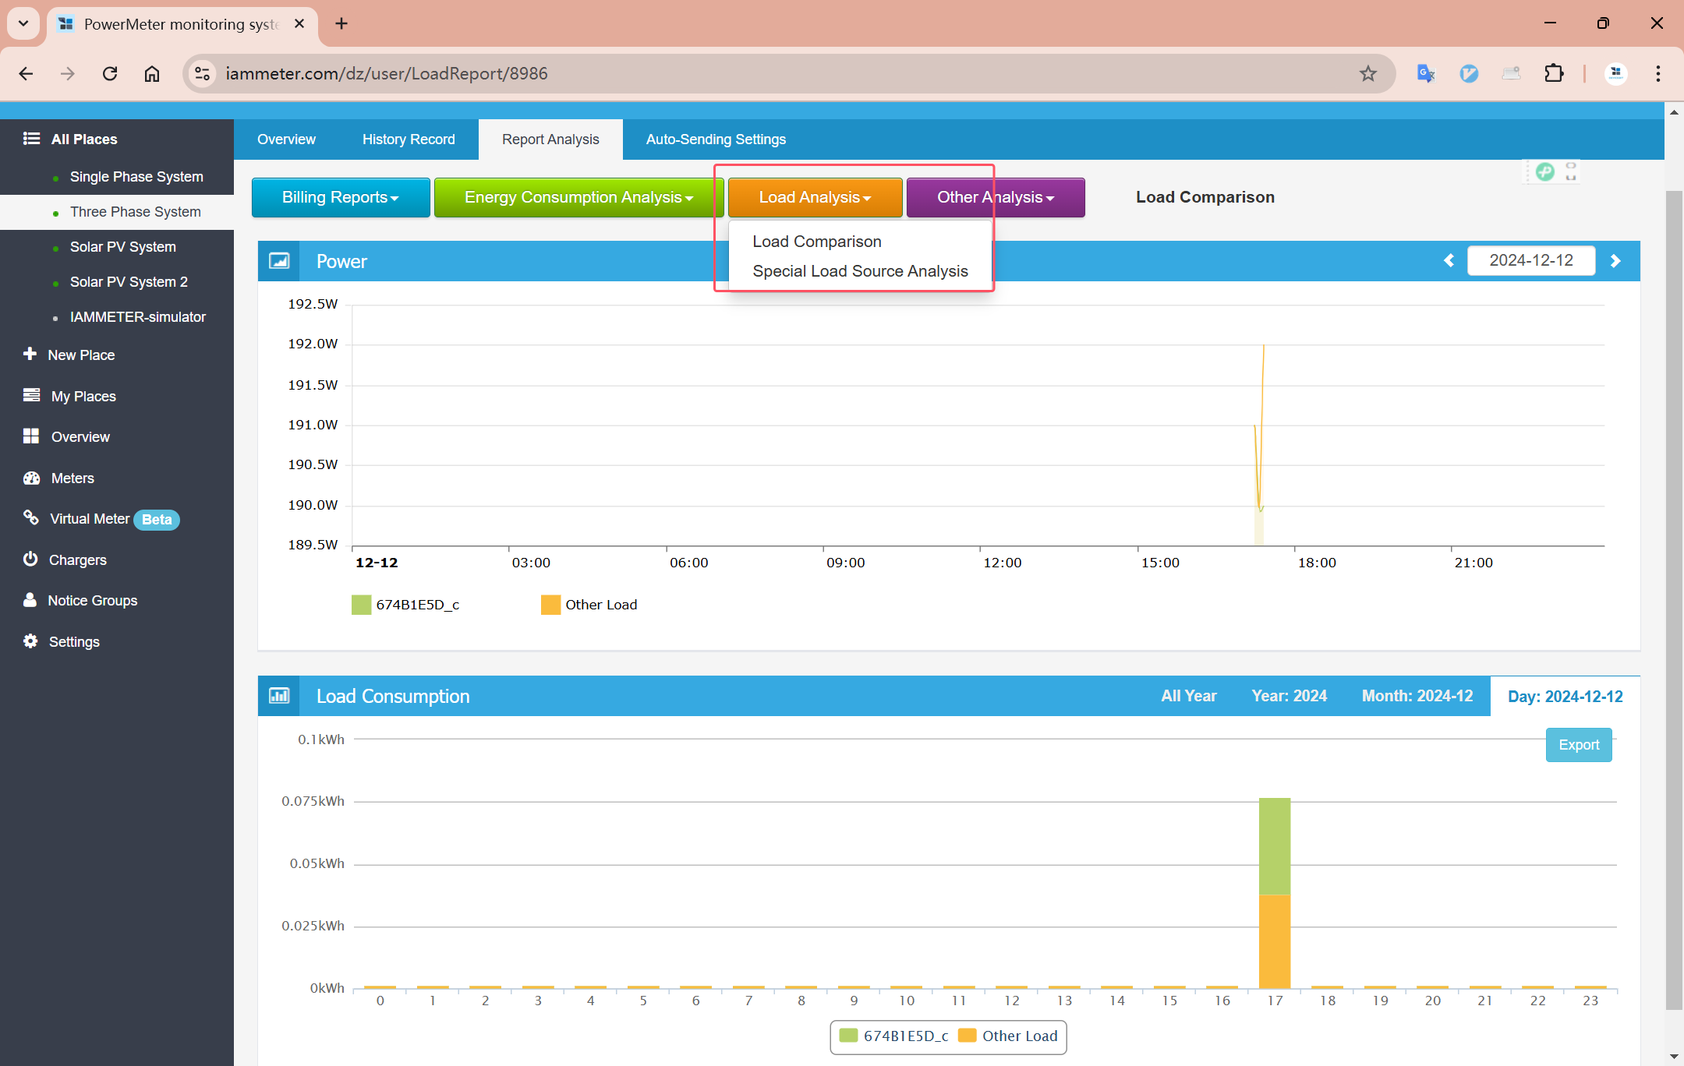Select Load Comparison menu entry
1684x1066 pixels.
[817, 242]
